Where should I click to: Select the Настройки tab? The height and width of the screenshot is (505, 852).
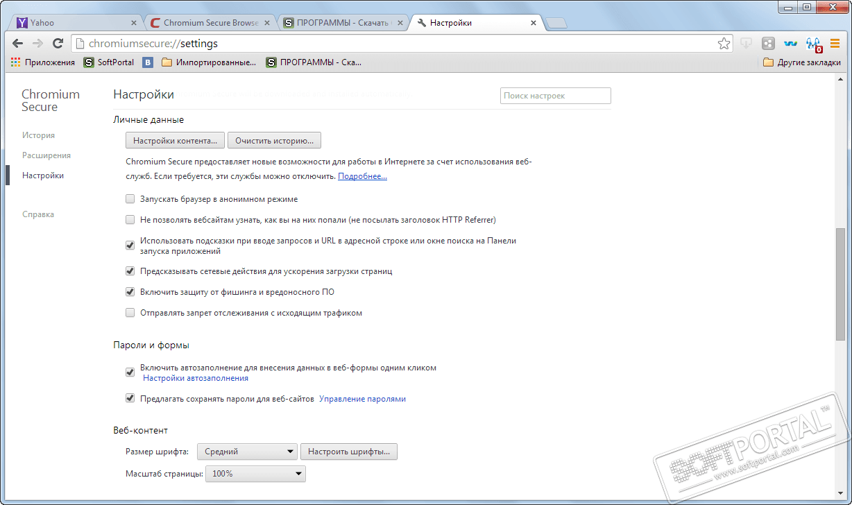(475, 23)
